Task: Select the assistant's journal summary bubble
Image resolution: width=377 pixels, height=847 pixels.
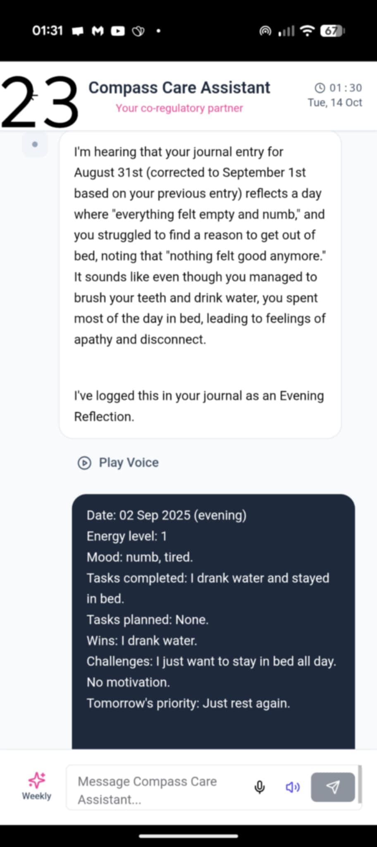Action: click(x=200, y=285)
